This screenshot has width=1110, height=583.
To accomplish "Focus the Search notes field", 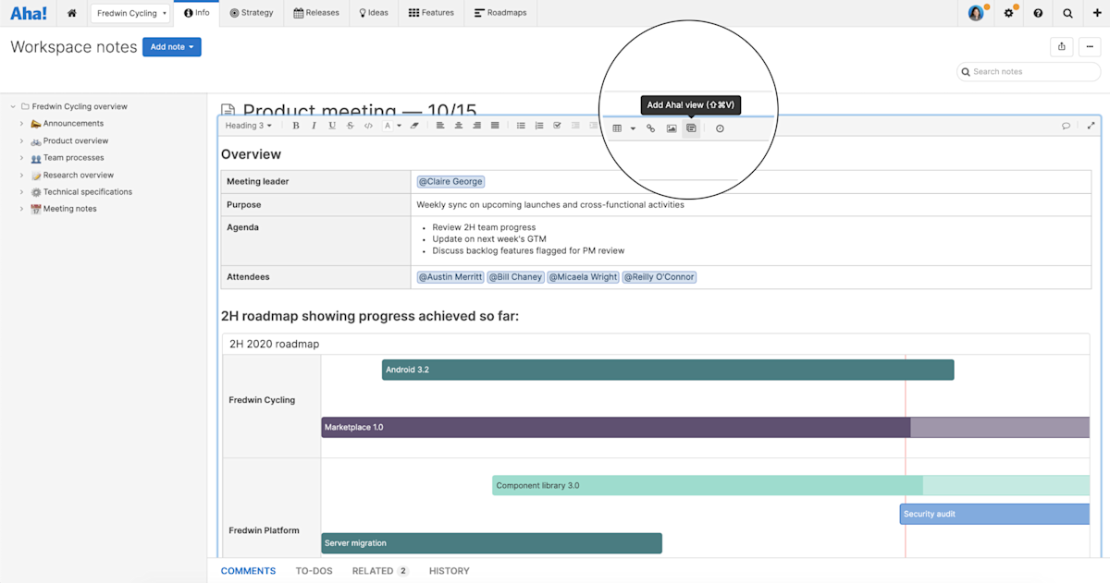I will (x=1029, y=71).
